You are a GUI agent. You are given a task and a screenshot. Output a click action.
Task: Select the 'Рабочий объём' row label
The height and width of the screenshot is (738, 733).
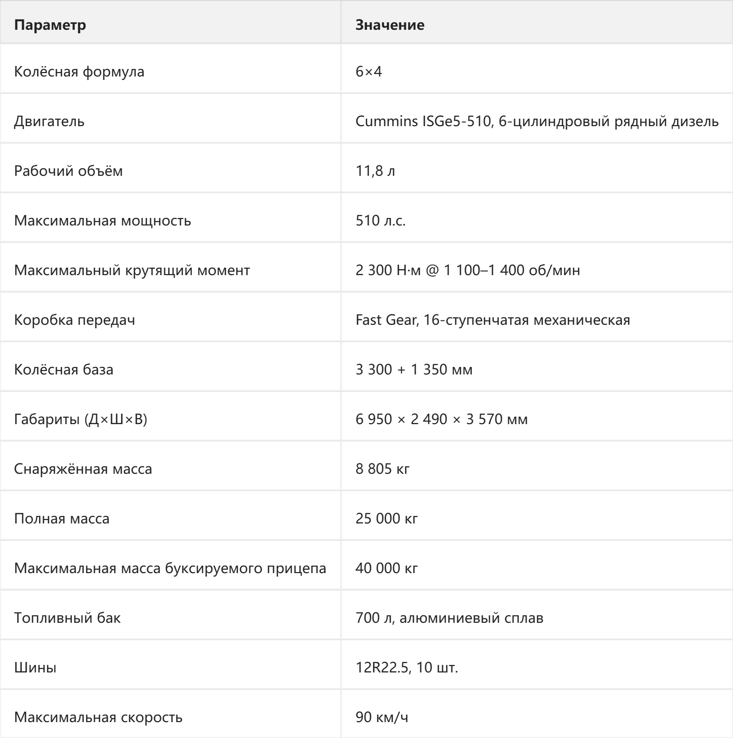[x=68, y=171]
